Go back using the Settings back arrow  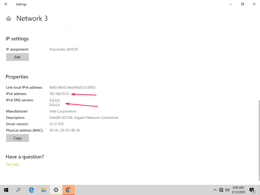coord(6,4)
